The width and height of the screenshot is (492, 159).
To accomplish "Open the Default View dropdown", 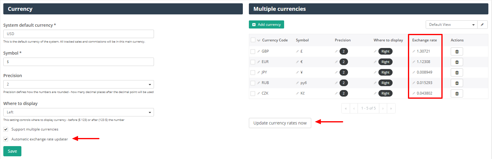I will pyautogui.click(x=452, y=25).
